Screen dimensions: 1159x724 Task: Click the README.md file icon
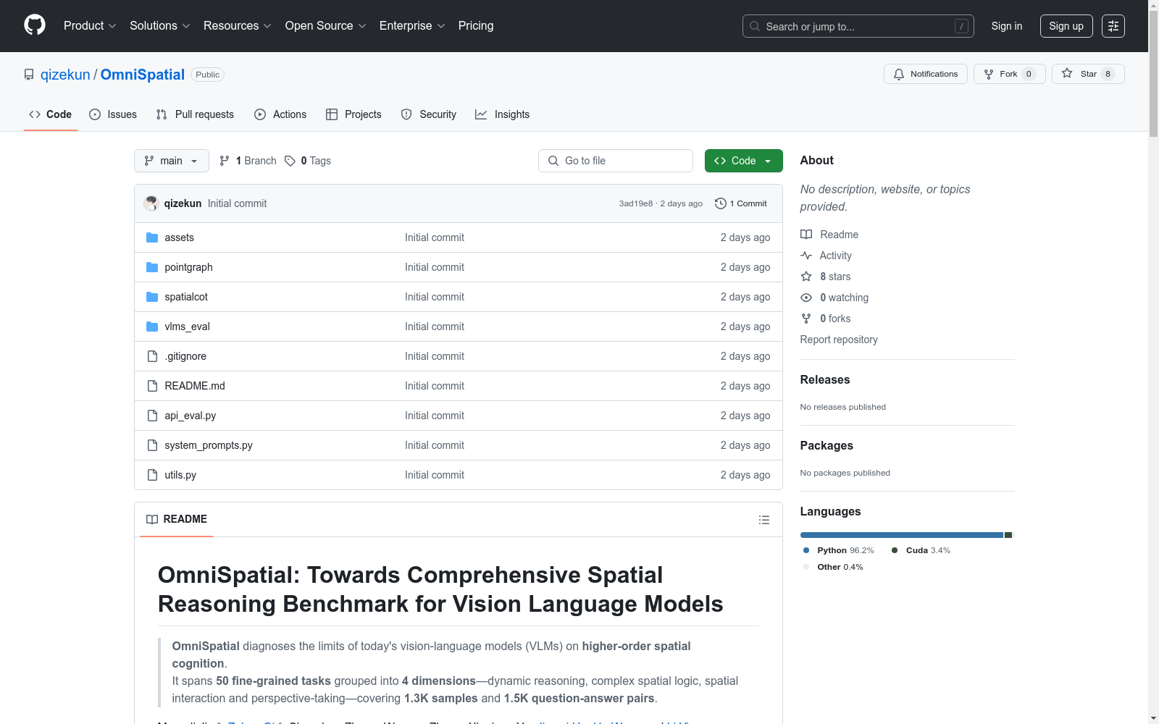click(152, 386)
